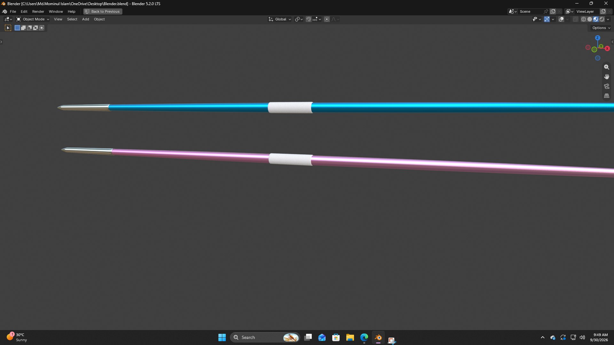Open the Render menu
Viewport: 614px width, 345px height.
[38, 11]
